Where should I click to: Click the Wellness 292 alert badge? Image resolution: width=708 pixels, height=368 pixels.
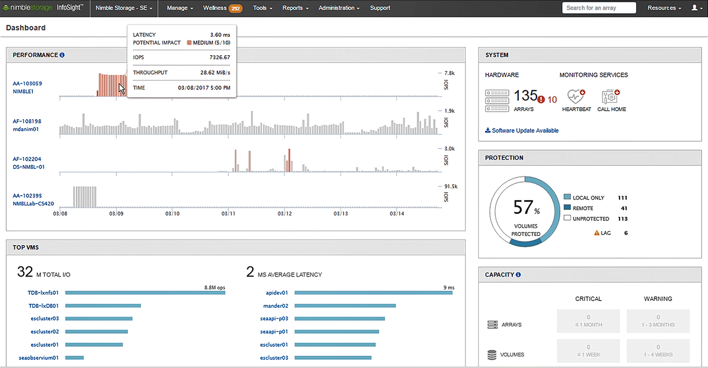coord(236,8)
